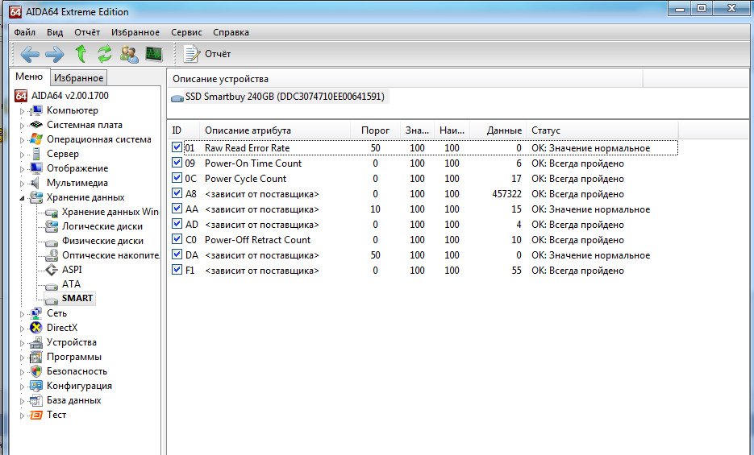Open the users manage icon in toolbar
This screenshot has width=754, height=455.
click(129, 54)
